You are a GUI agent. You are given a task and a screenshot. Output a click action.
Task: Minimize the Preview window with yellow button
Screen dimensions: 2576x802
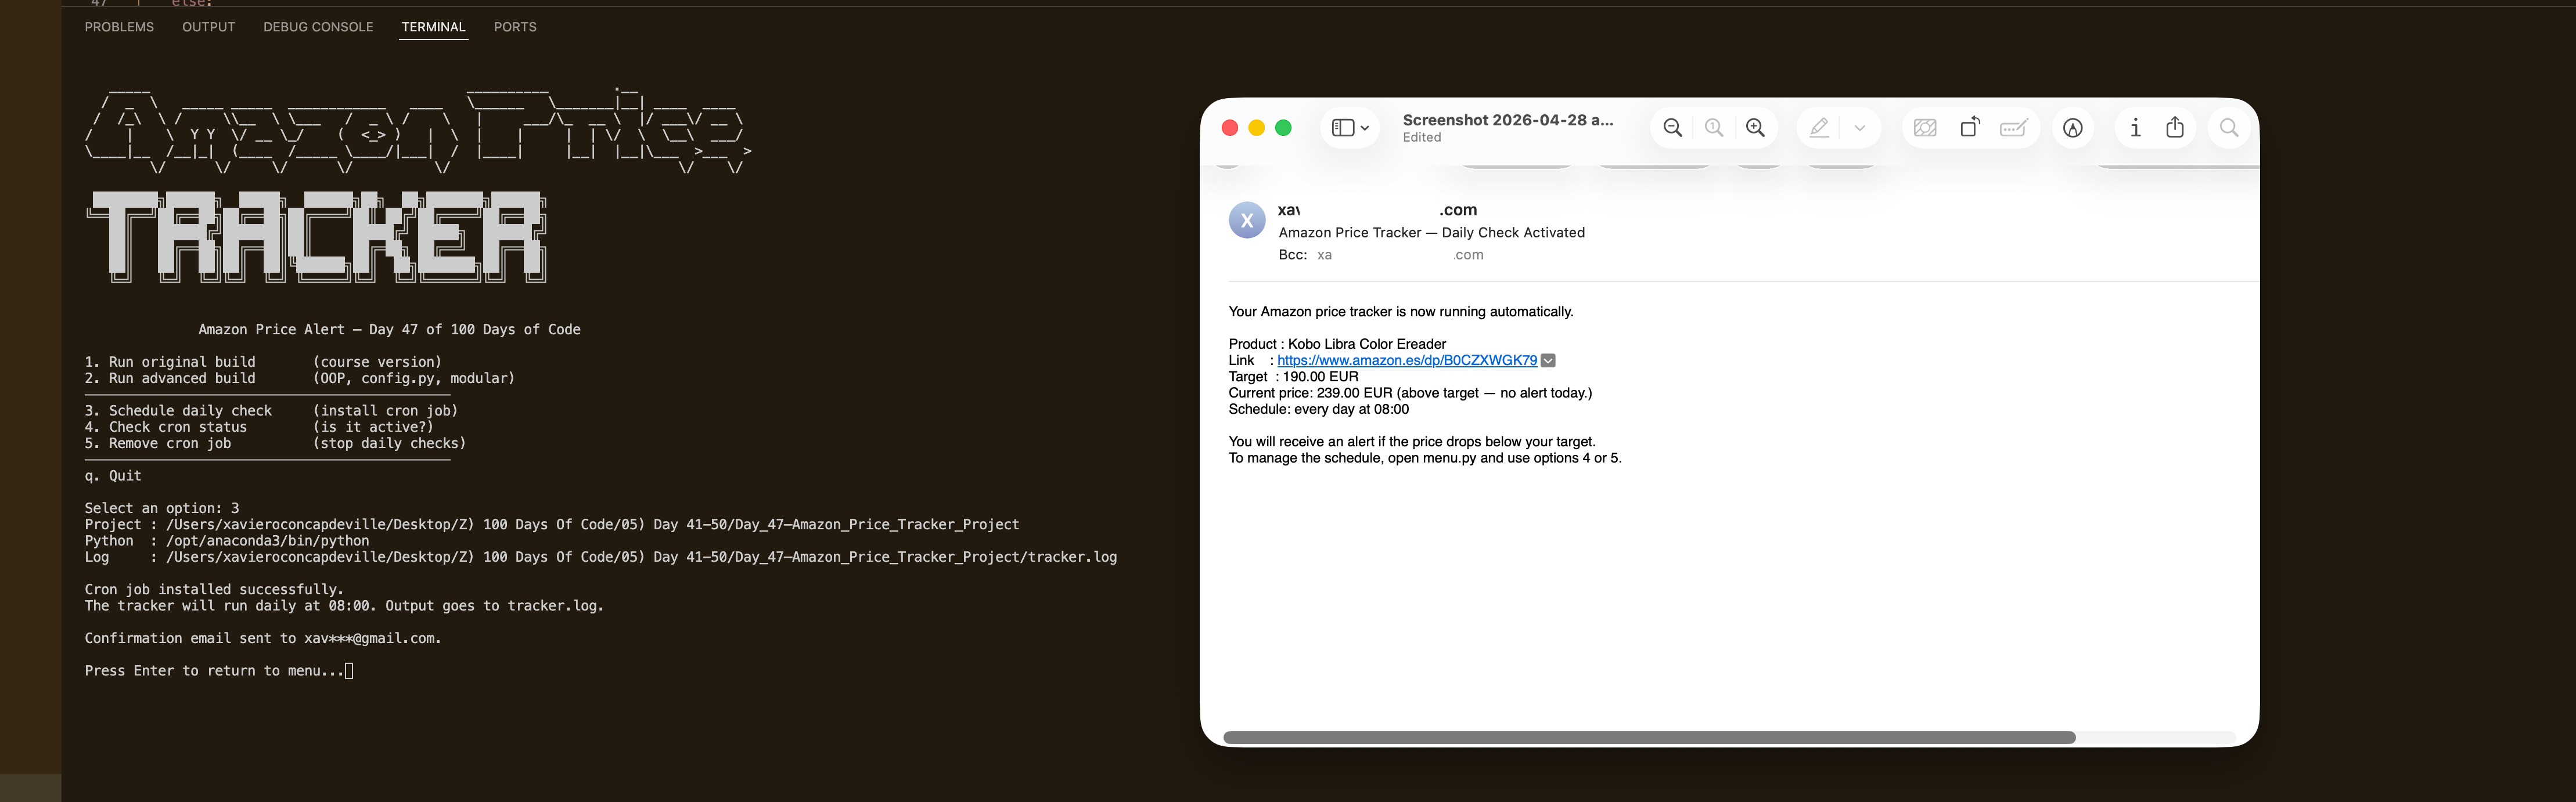coord(1257,128)
